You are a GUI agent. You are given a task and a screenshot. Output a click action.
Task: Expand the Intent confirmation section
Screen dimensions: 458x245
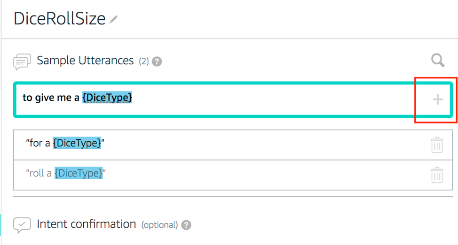87,224
